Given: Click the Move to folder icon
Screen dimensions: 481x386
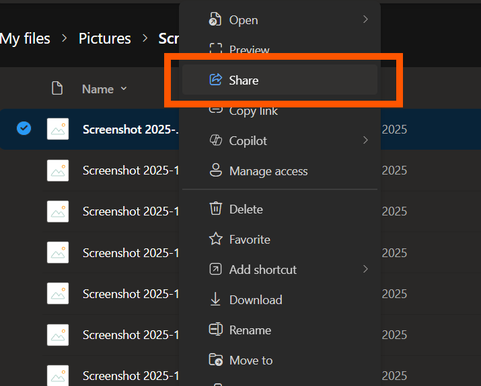Looking at the screenshot, I should click(216, 360).
